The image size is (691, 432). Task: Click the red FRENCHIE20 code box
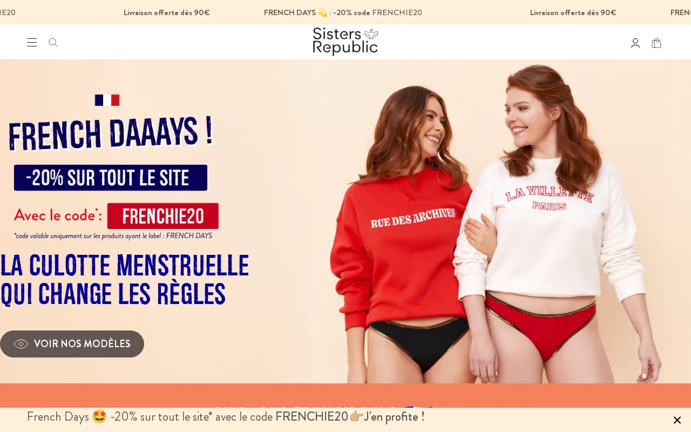[x=163, y=216]
